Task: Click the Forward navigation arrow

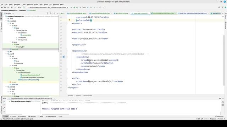Action: pyautogui.click(x=15, y=7)
